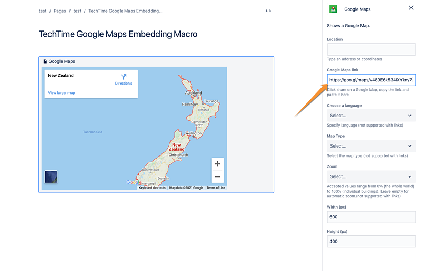
Task: Click the document icon beside Google Maps macro title
Action: point(45,61)
